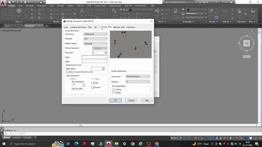
Task: Check angular Leading zero suppression box
Action: pos(113,89)
